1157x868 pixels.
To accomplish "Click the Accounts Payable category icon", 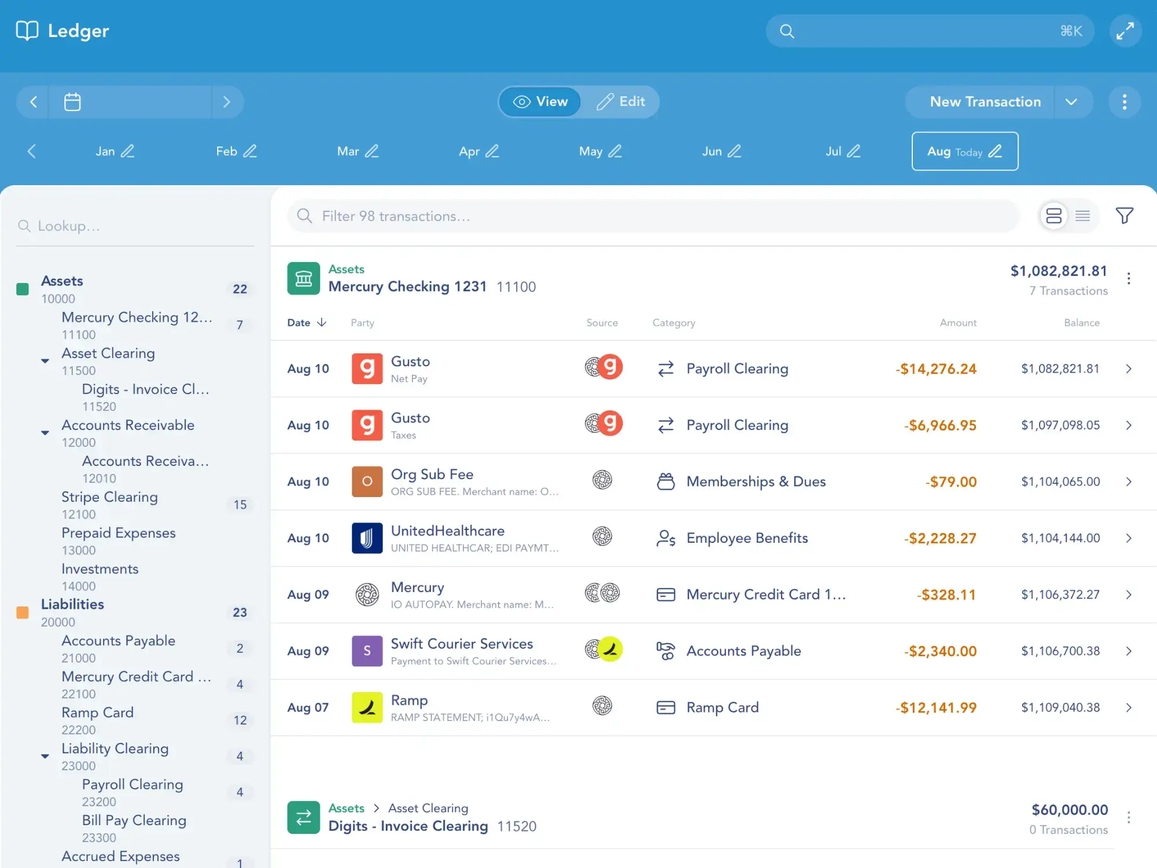I will click(x=665, y=650).
